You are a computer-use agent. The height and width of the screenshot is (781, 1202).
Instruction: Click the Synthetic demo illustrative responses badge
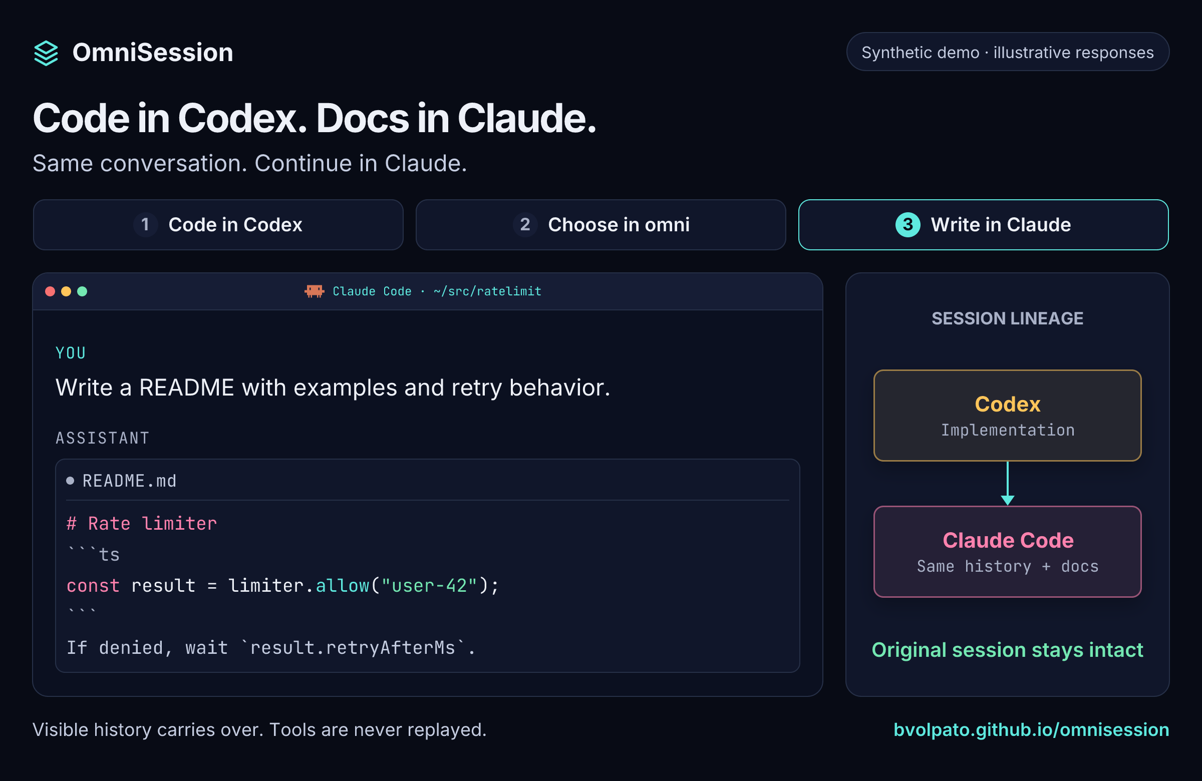(1008, 52)
